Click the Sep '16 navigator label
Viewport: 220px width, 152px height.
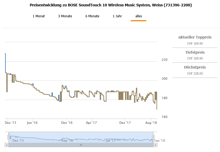67,140
